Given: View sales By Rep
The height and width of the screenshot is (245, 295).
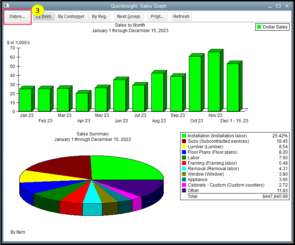Looking at the screenshot, I should [x=99, y=16].
